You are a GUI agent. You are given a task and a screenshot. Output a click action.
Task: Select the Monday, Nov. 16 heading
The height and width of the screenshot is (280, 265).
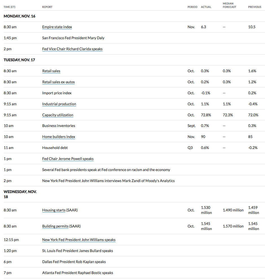(19, 16)
